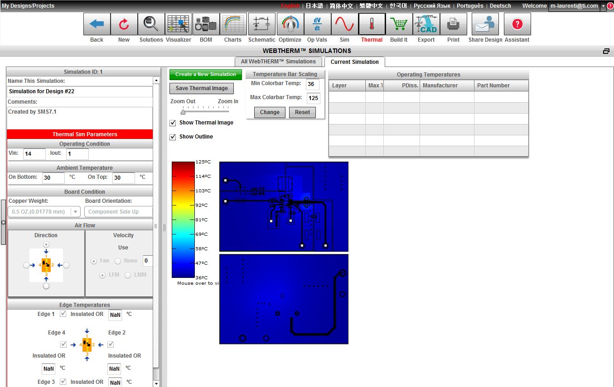Switch to Current Simulation tab
This screenshot has width=614, height=387.
tap(355, 62)
